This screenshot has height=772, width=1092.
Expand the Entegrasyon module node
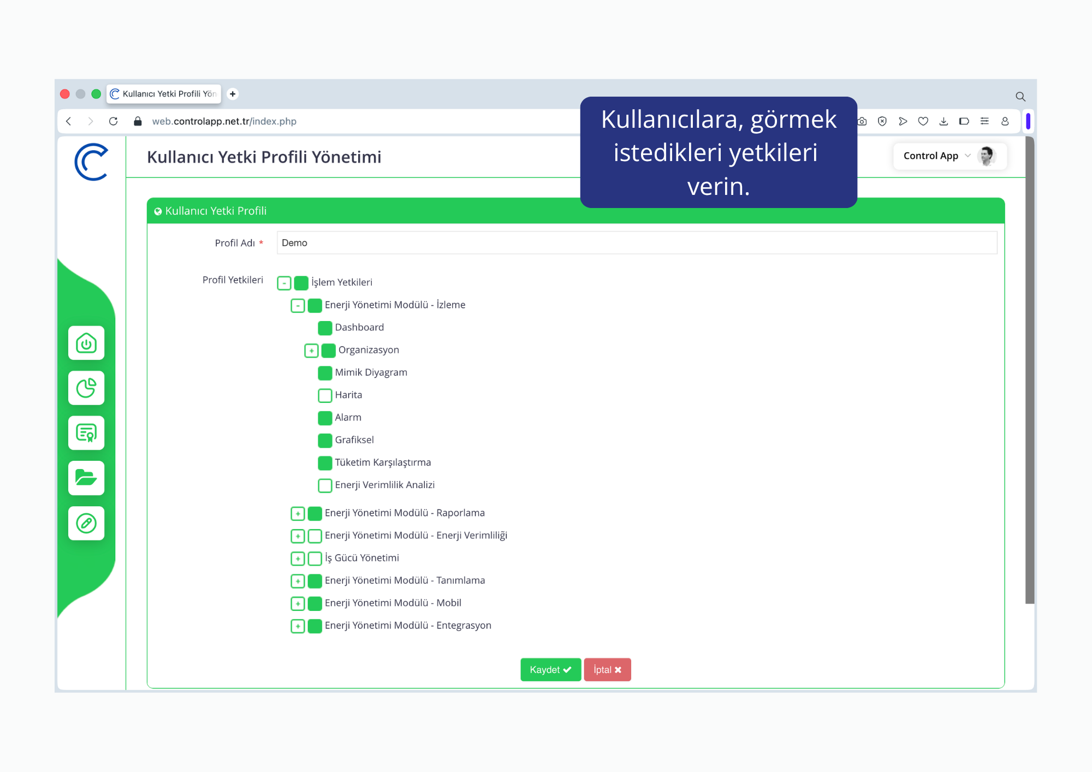(x=298, y=626)
